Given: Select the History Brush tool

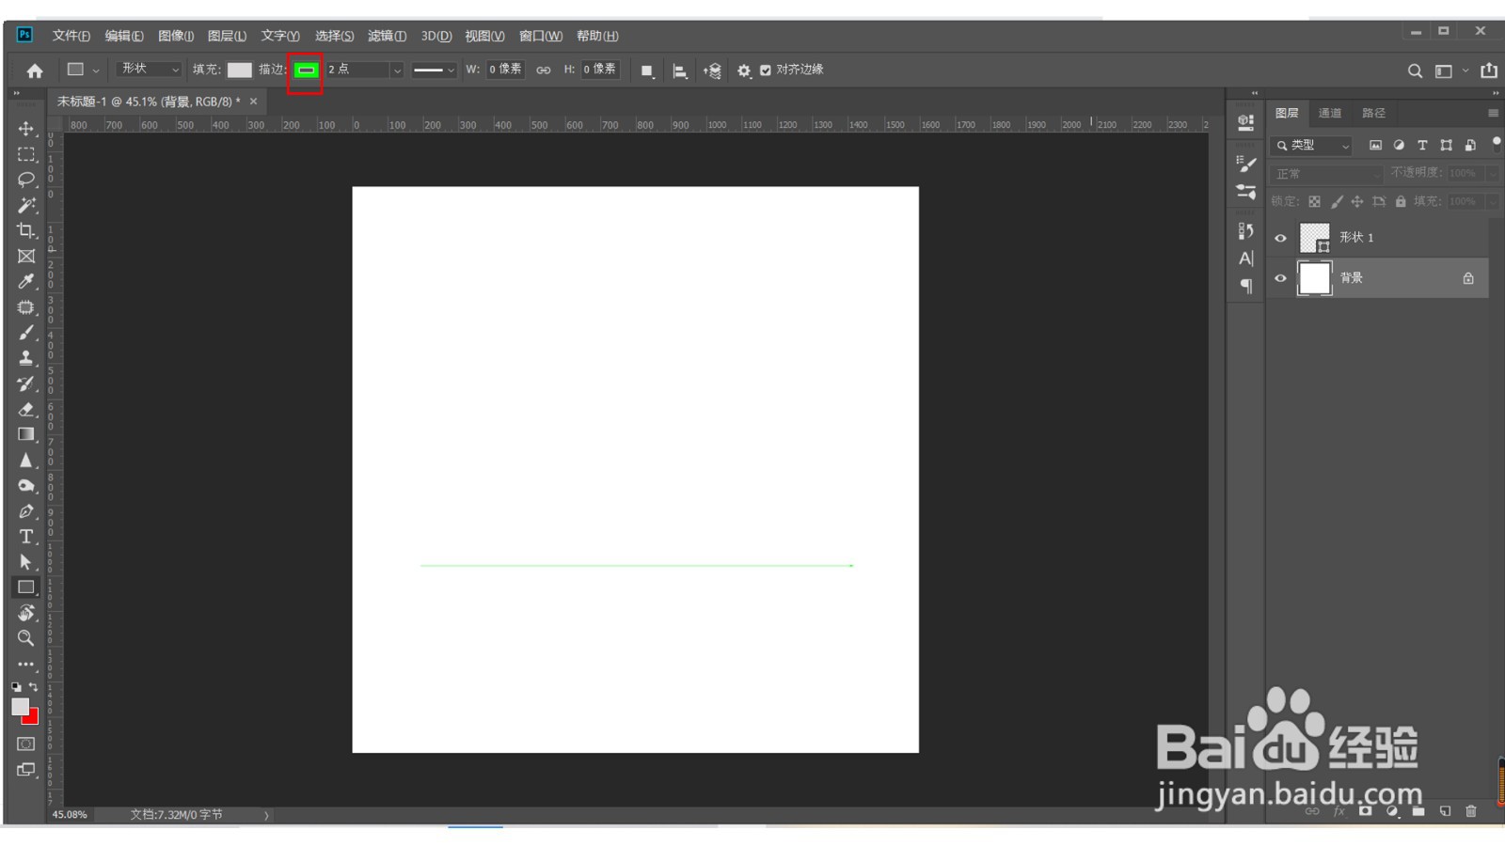Looking at the screenshot, I should pyautogui.click(x=26, y=384).
